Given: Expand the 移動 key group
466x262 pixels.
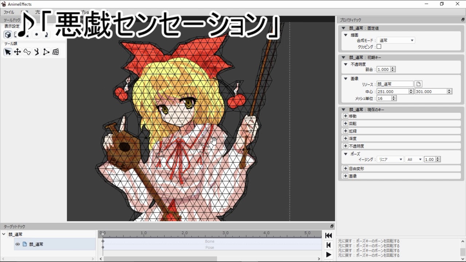Looking at the screenshot, I should [x=345, y=116].
